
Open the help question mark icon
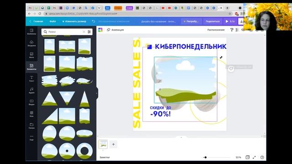click(x=262, y=157)
